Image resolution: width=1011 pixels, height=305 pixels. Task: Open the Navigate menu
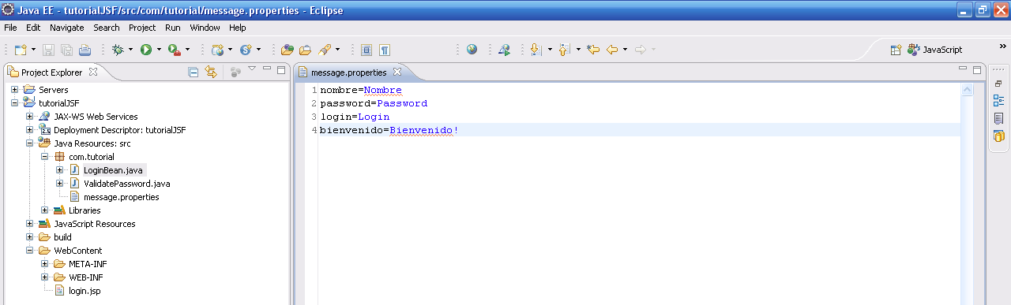[x=66, y=28]
